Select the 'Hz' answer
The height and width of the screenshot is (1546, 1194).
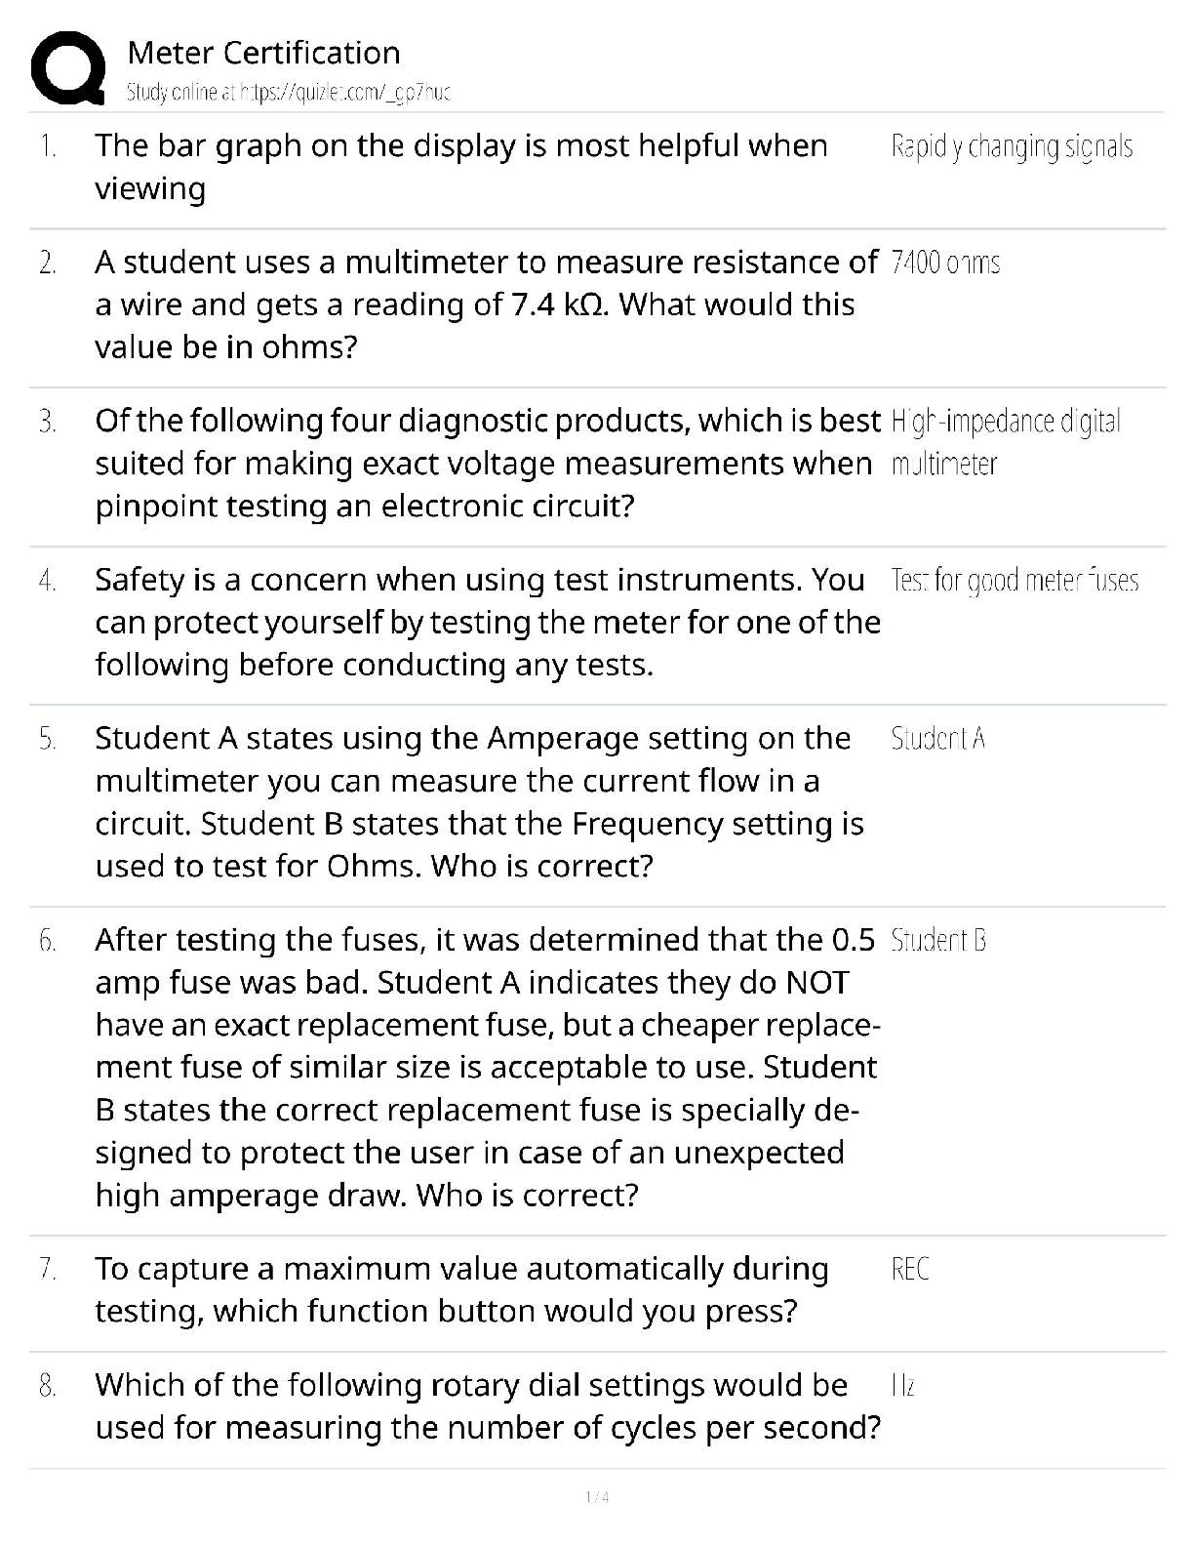tap(903, 1386)
